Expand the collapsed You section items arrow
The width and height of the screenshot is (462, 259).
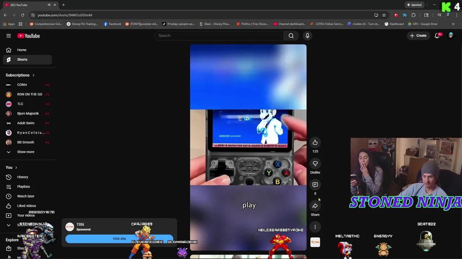pos(9,225)
